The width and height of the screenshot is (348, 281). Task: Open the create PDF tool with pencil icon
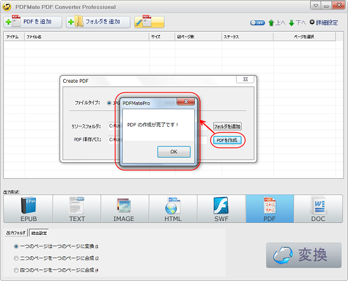coord(149,22)
